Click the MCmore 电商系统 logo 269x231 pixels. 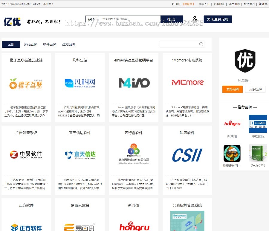[x=187, y=82]
